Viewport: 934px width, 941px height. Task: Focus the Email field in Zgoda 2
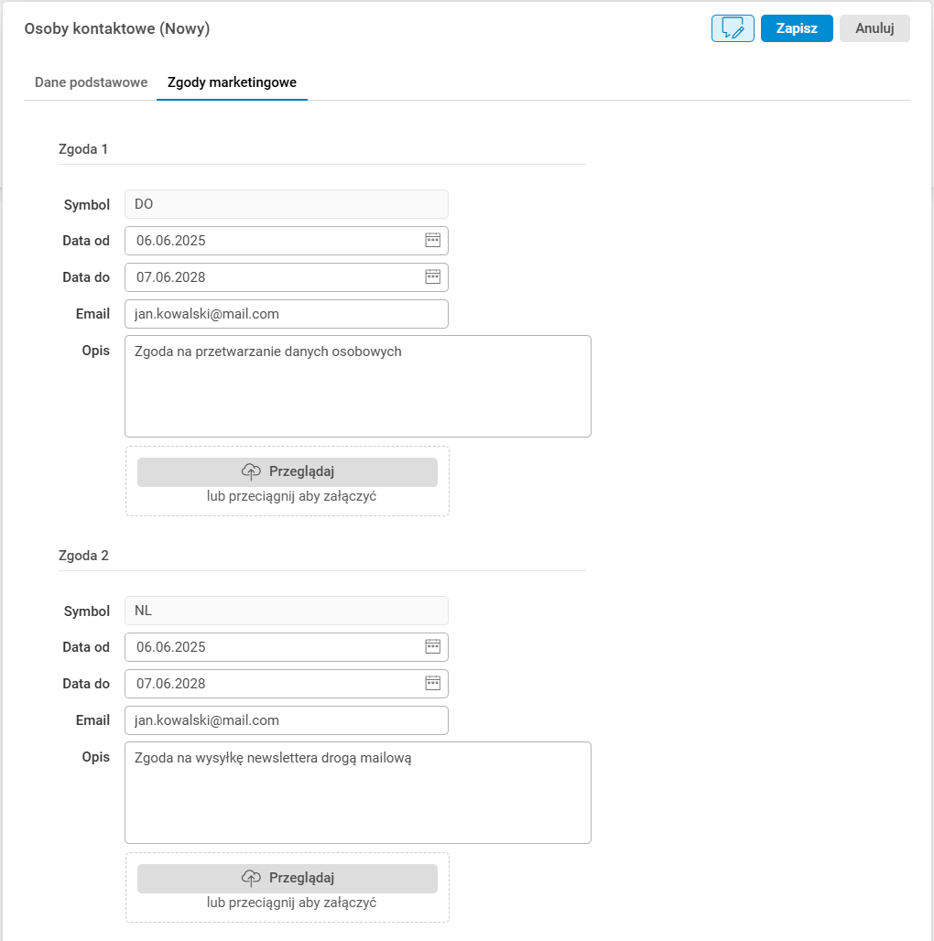click(x=286, y=720)
